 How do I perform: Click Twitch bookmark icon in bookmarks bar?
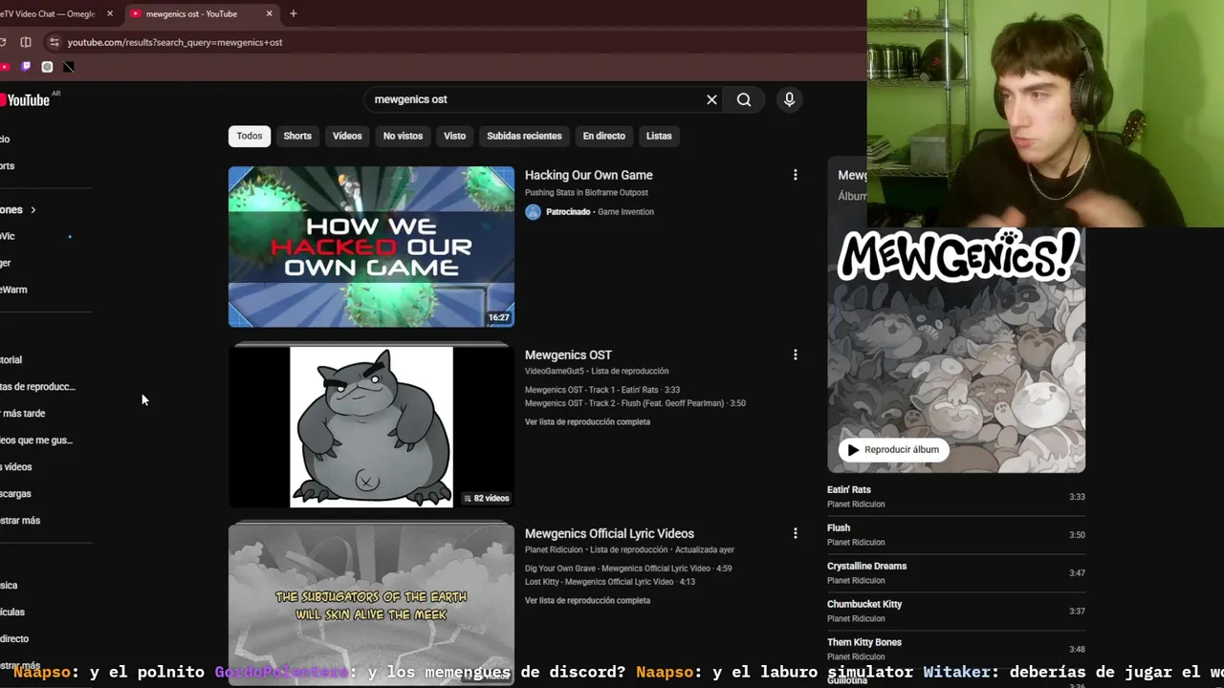26,67
